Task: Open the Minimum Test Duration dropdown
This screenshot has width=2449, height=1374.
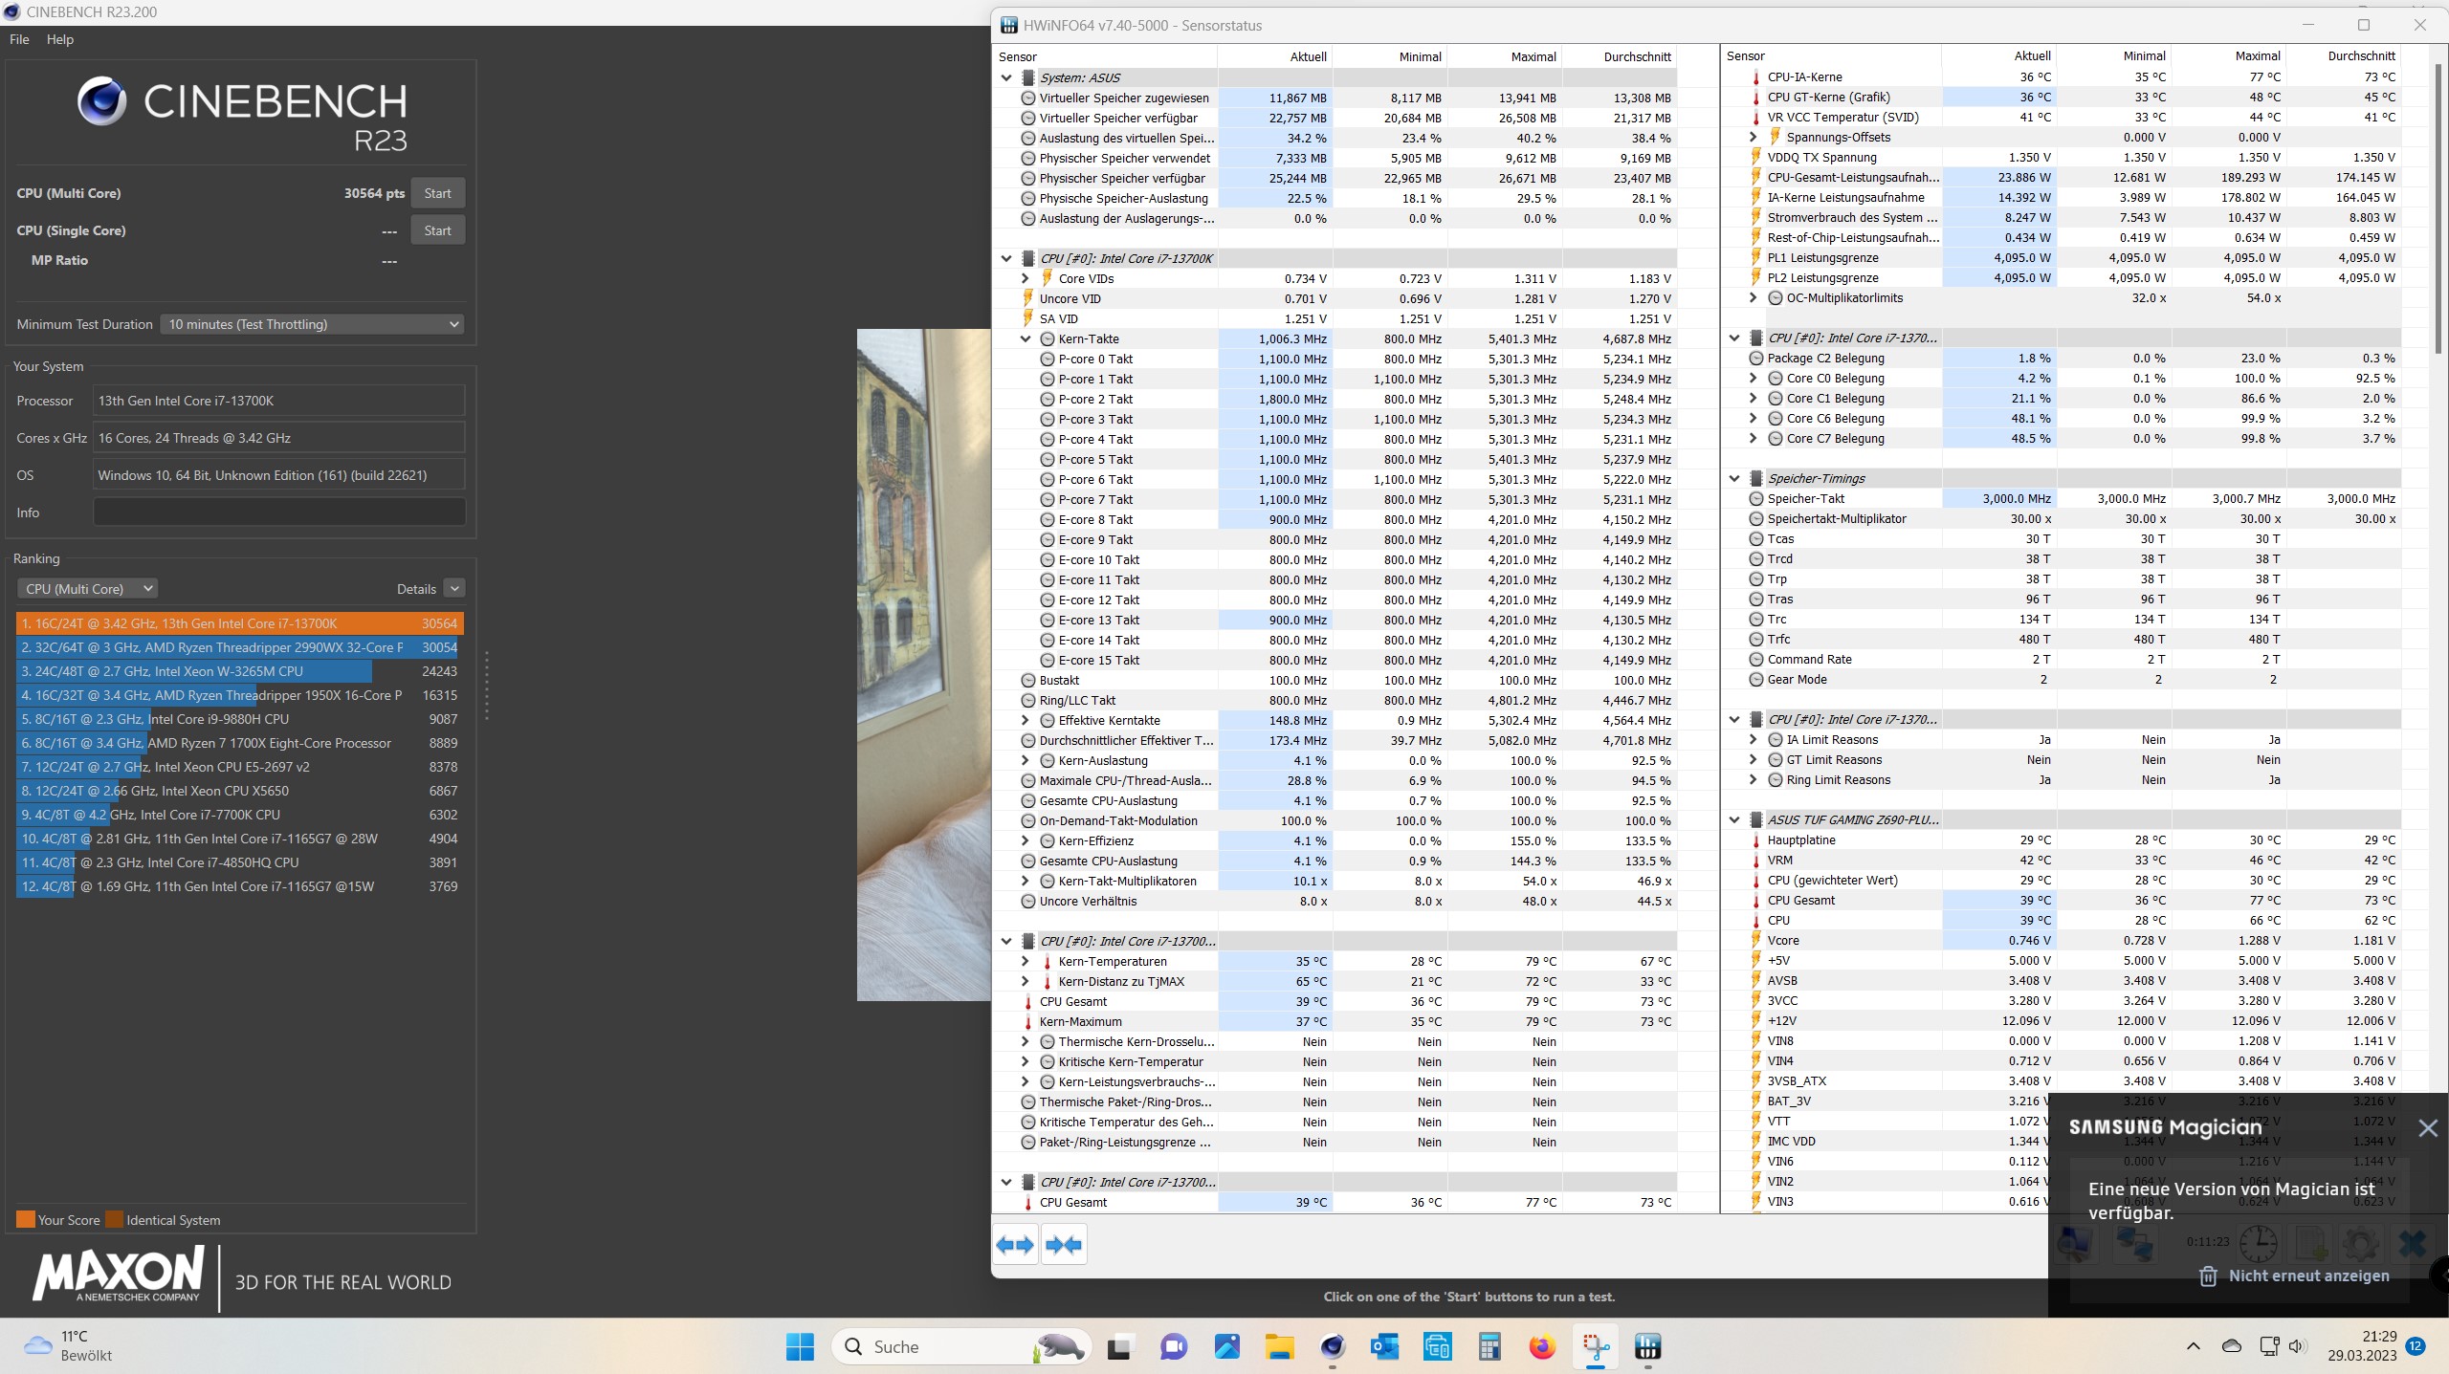Action: point(312,324)
